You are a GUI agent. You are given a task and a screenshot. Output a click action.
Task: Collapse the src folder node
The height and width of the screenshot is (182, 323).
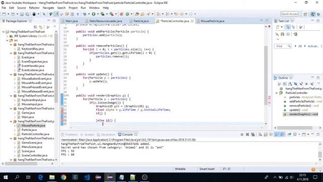8,40
